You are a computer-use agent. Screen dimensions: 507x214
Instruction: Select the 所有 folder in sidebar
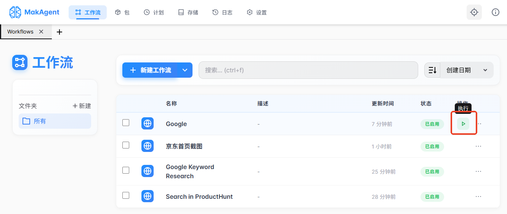[55, 121]
